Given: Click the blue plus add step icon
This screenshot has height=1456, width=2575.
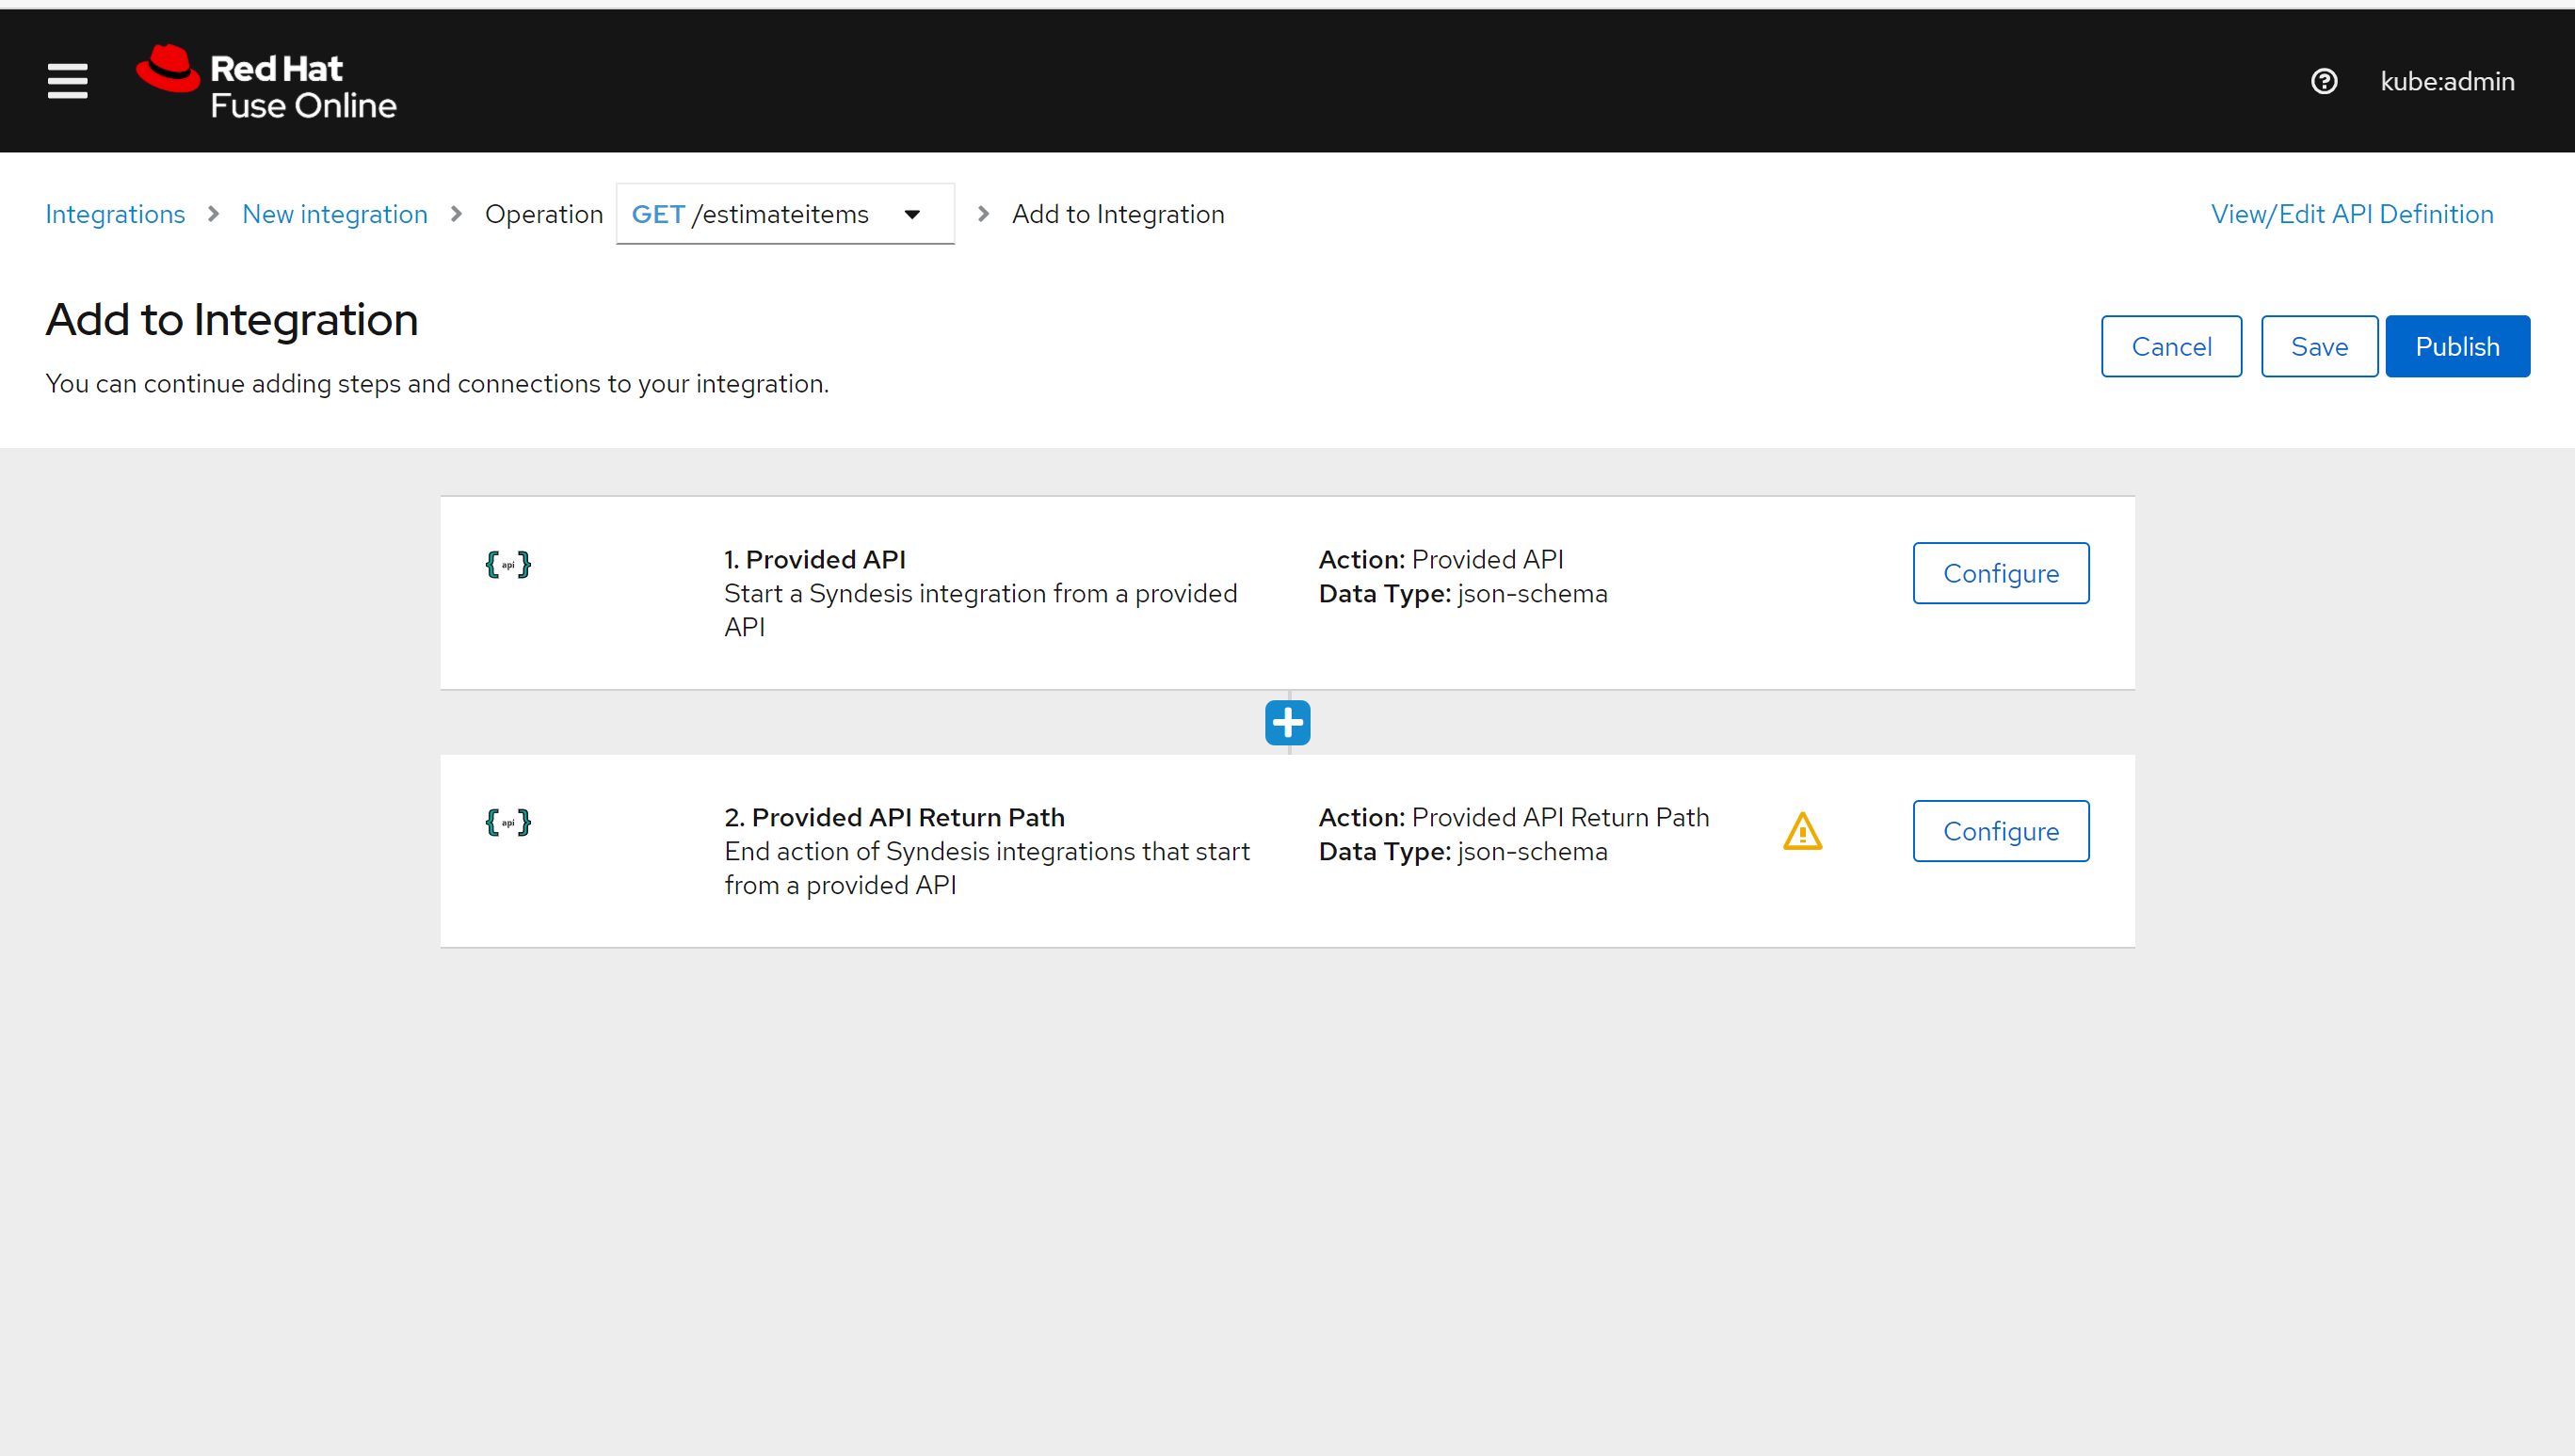Looking at the screenshot, I should coord(1288,721).
